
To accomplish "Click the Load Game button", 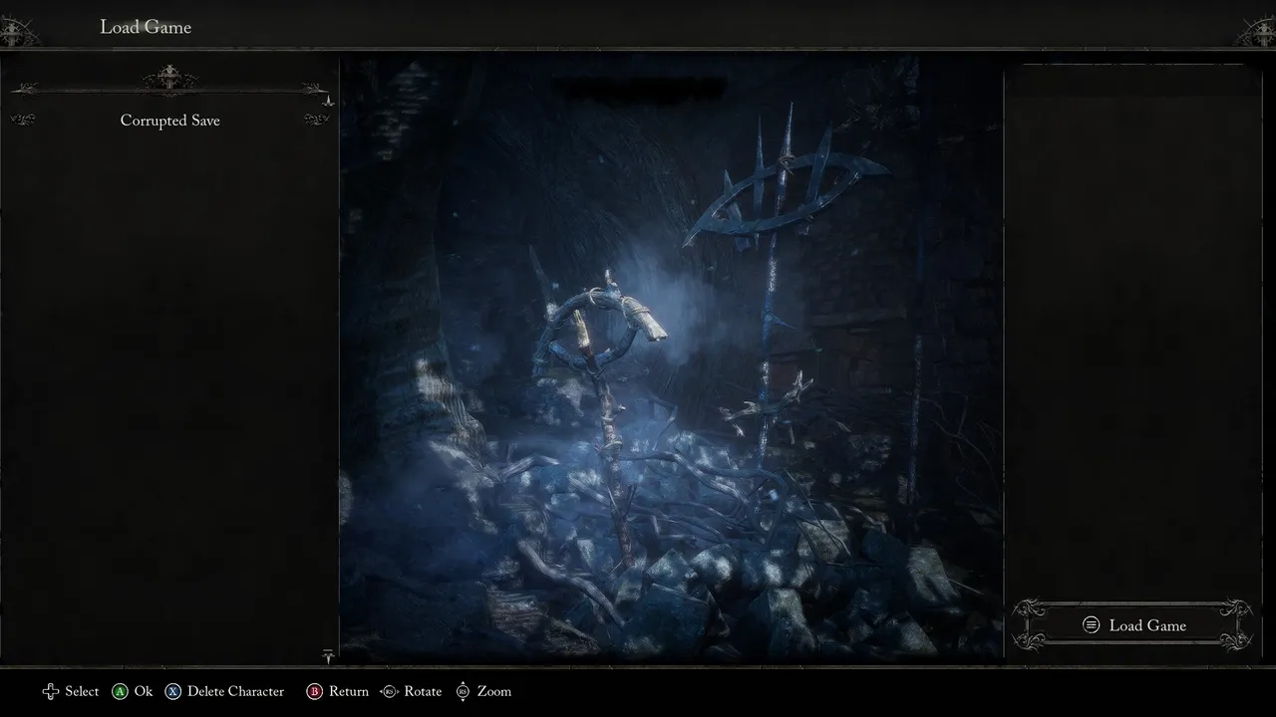I will [x=1131, y=625].
